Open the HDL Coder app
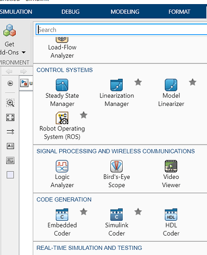This screenshot has width=207, height=255. (x=171, y=222)
